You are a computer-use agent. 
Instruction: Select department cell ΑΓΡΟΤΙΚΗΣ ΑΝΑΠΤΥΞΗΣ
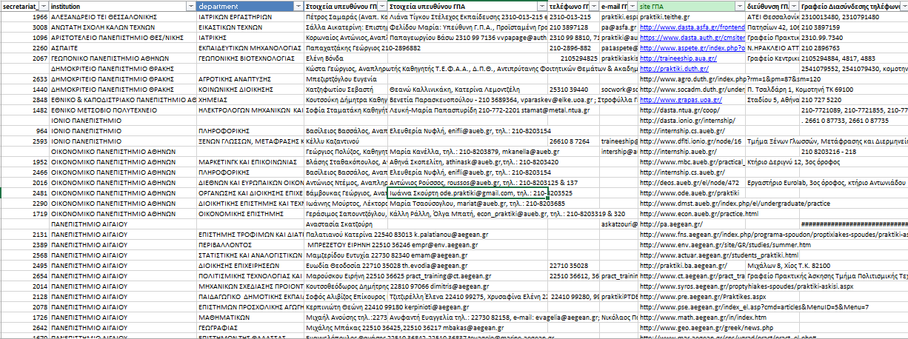tap(250, 78)
